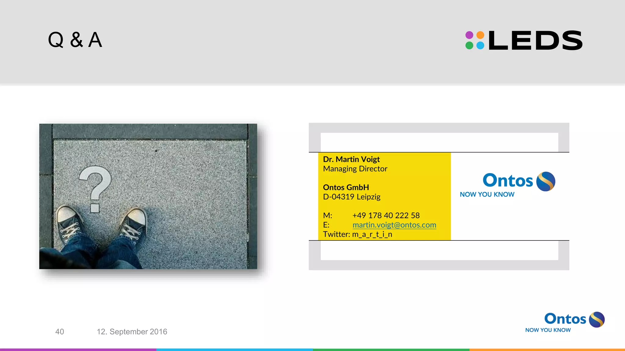Click the Dr. Martin Voigt name text
Screen dimensions: 625x351
pos(351,159)
